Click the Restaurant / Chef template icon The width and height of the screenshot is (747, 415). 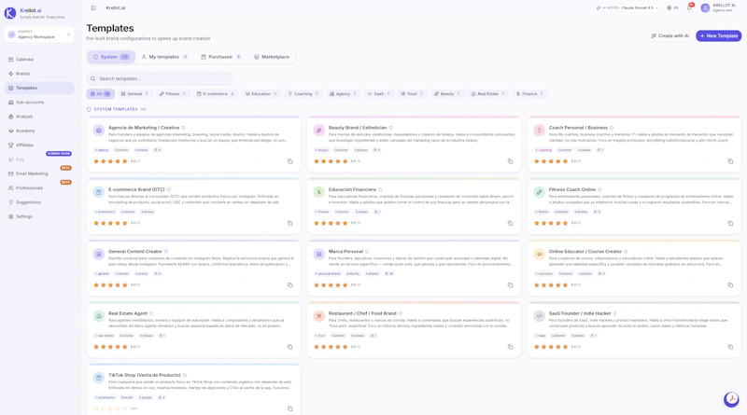pyautogui.click(x=318, y=316)
